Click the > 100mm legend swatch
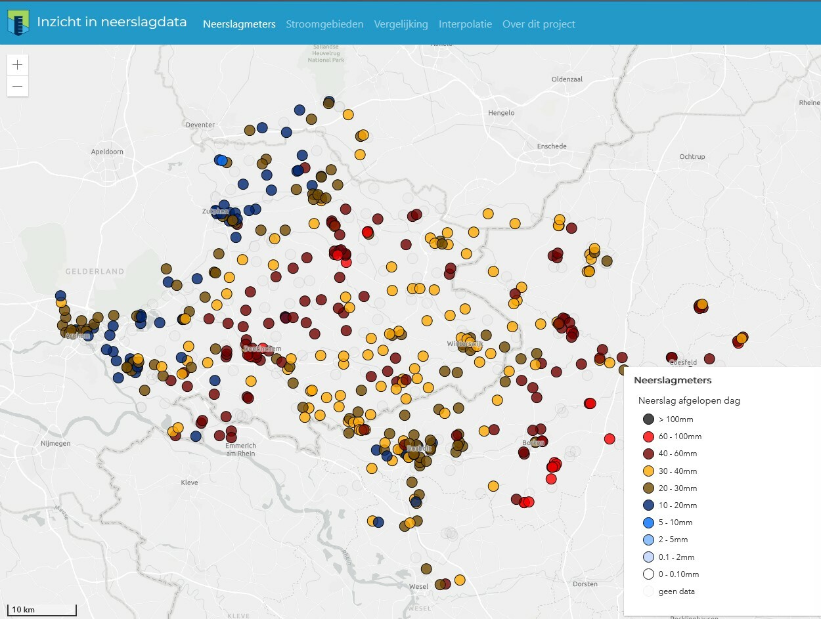 tap(649, 419)
